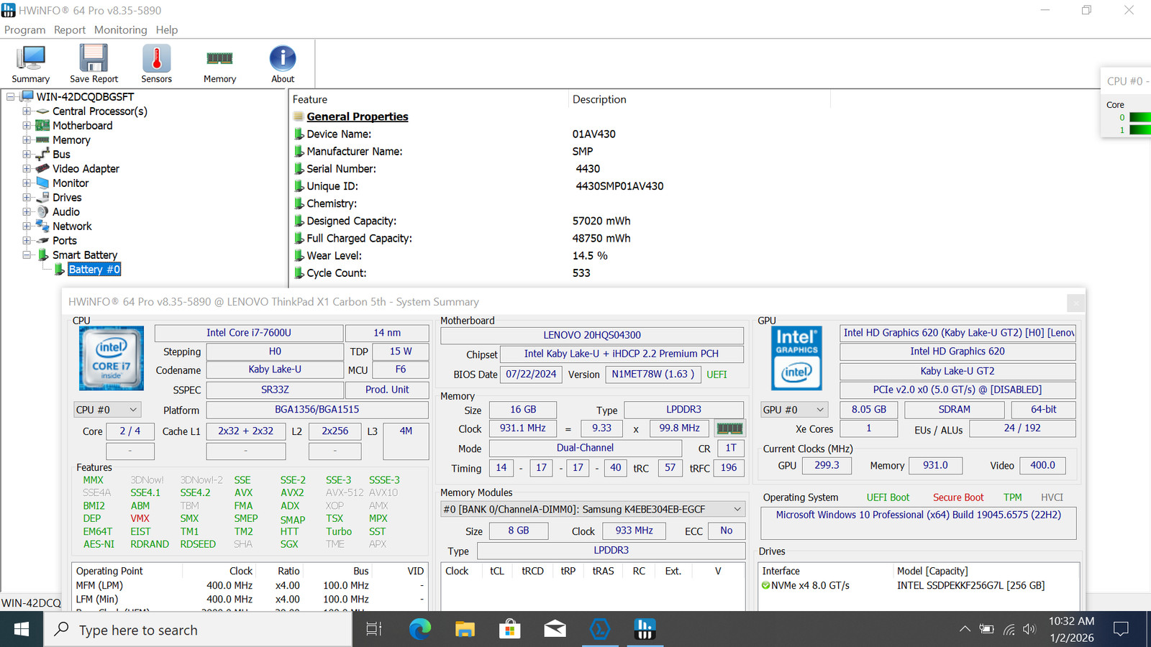
Task: Click the General Properties heading
Action: (x=358, y=116)
